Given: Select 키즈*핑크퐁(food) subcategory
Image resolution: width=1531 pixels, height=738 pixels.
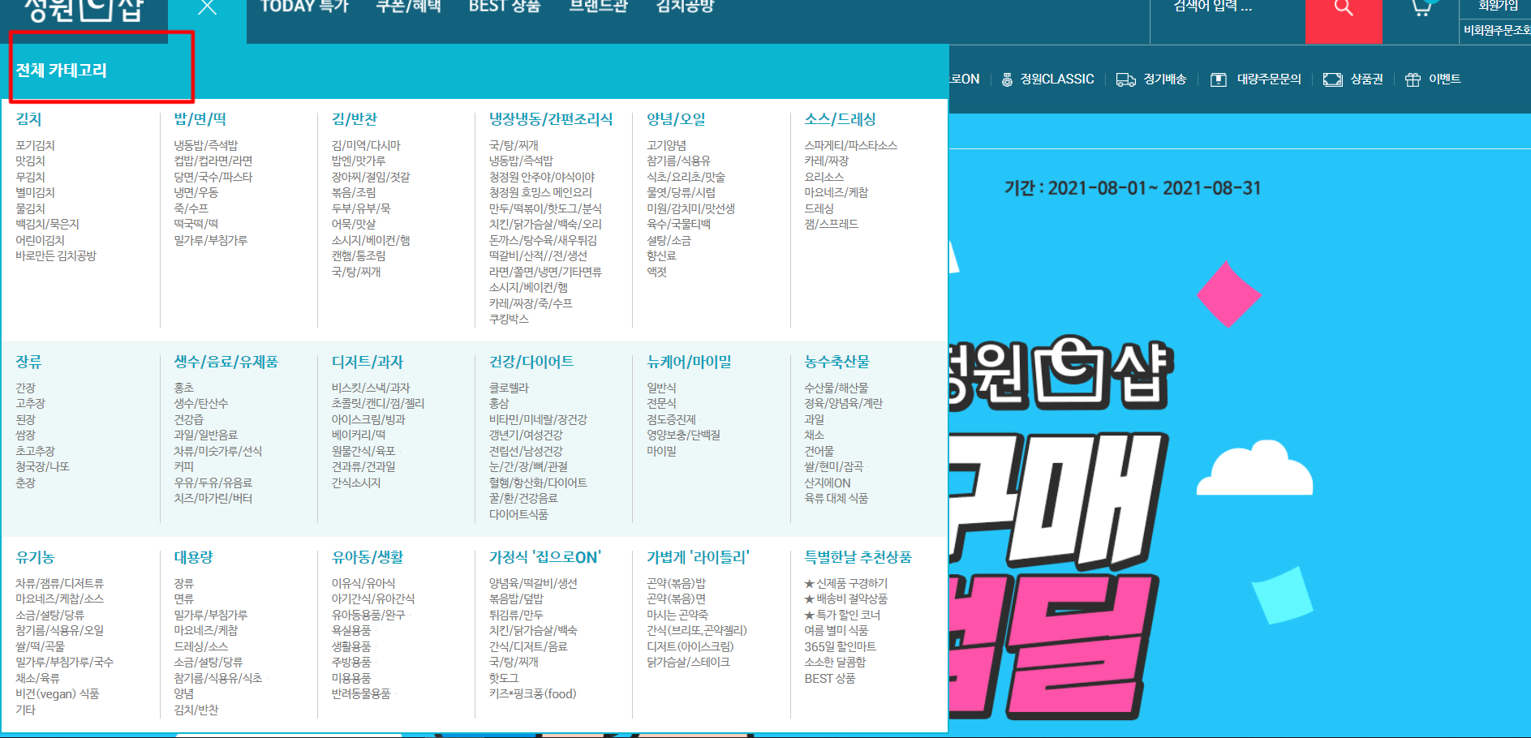Looking at the screenshot, I should tap(532, 694).
